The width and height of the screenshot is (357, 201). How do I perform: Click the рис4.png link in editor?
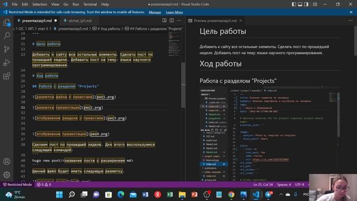[99, 134]
